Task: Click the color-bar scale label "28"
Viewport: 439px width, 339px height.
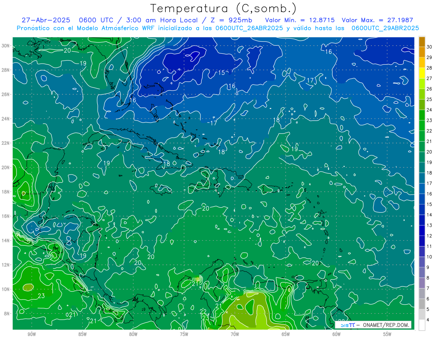Action: click(x=429, y=68)
